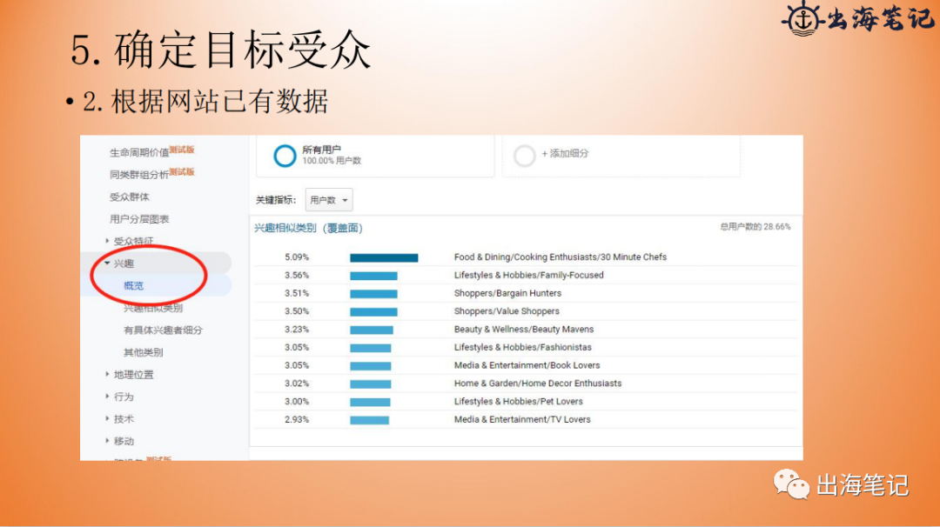Expand the 技术 section arrow
940x527 pixels.
tap(107, 418)
